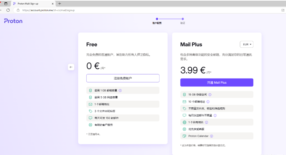Click envelope icon in Mail Plus list

click(x=184, y=102)
